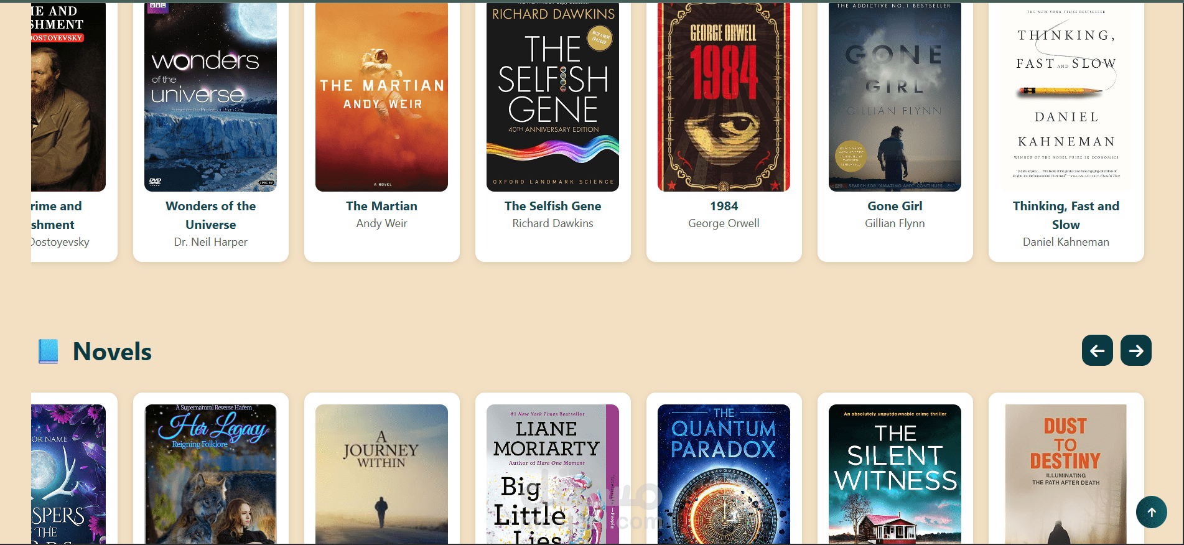Click The Martian title link
The width and height of the screenshot is (1184, 545).
click(381, 206)
